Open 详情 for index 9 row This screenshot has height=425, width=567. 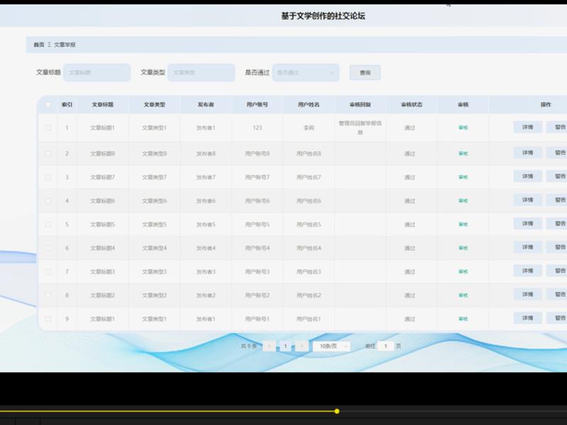tap(527, 318)
